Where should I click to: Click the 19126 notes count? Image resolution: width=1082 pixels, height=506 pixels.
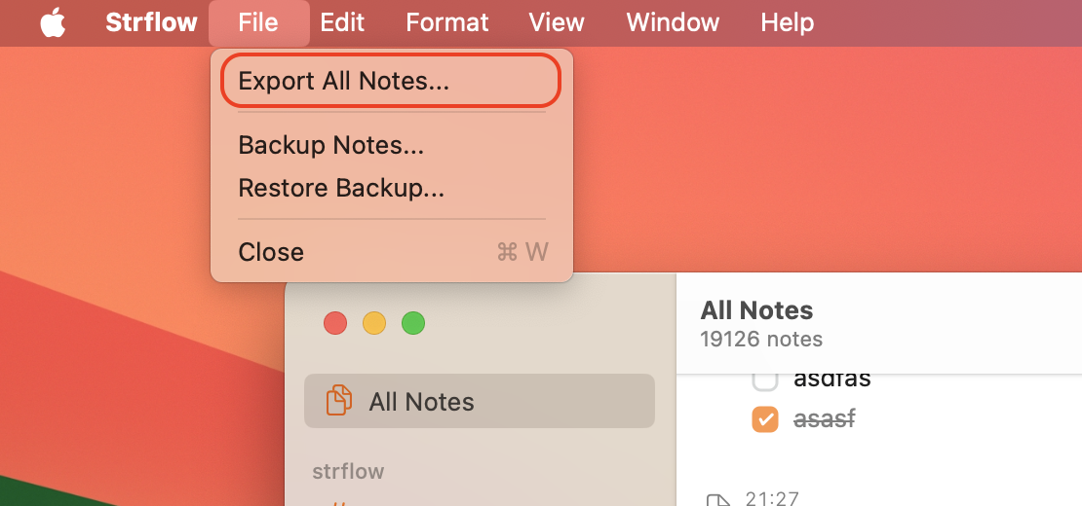click(x=762, y=340)
